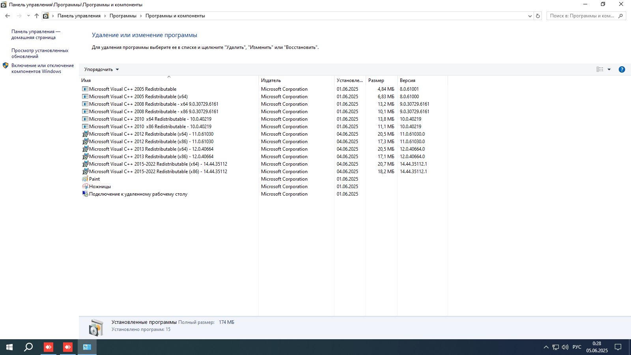
Task: Expand the address bar history dropdown
Action: [x=530, y=16]
